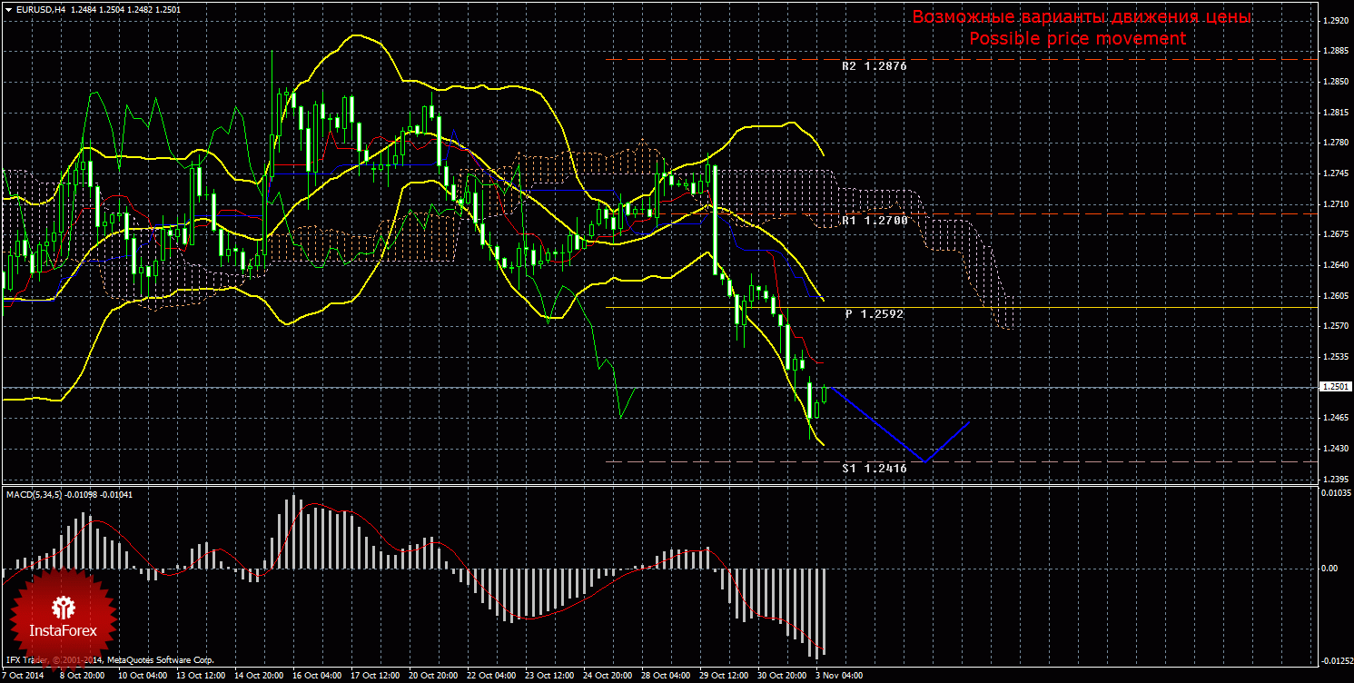Click the IFX Trader copyright text
This screenshot has width=1354, height=683.
[x=109, y=660]
